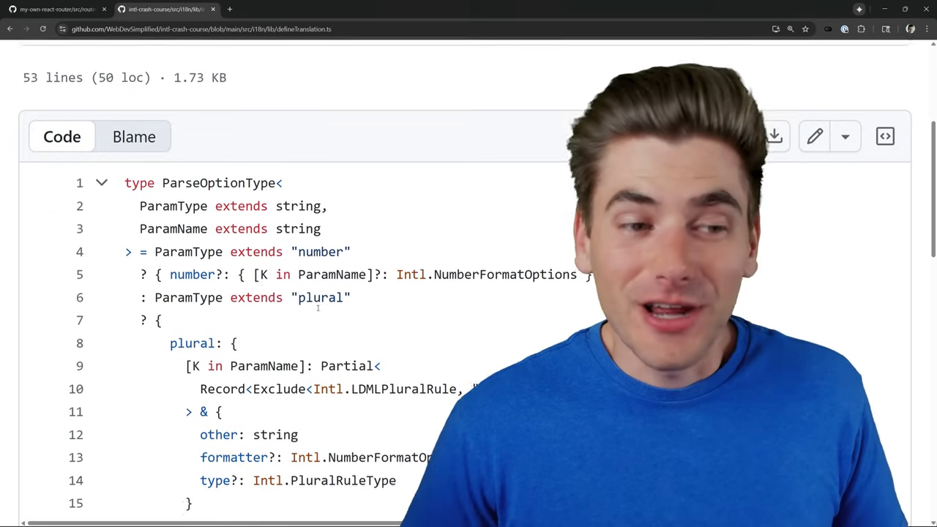Open new browser tab with plus icon
The image size is (937, 527).
pos(229,10)
